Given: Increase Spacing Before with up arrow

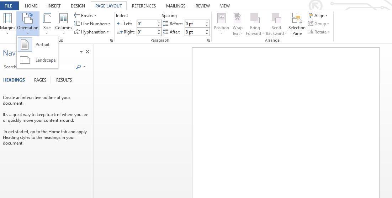Looking at the screenshot, I should click(x=207, y=22).
